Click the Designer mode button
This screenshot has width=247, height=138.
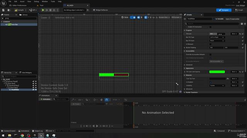[x=224, y=10]
